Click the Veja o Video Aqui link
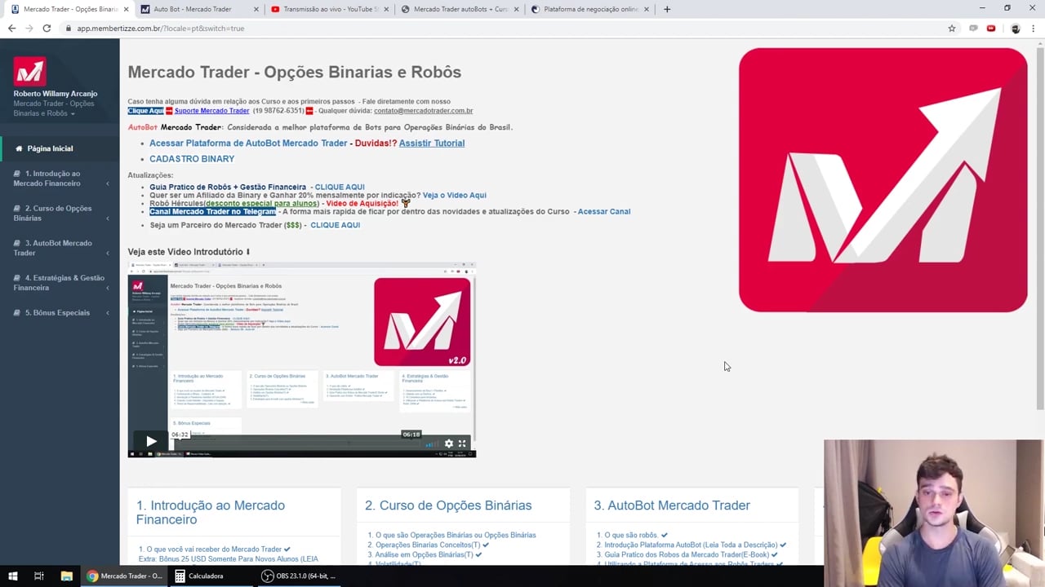The image size is (1045, 587). pyautogui.click(x=455, y=196)
